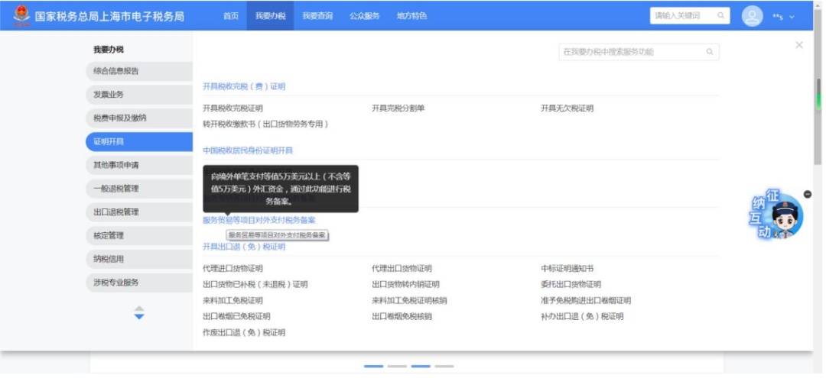Image resolution: width=826 pixels, height=378 pixels.
Task: Click magnifier in service function search box
Action: (710, 52)
